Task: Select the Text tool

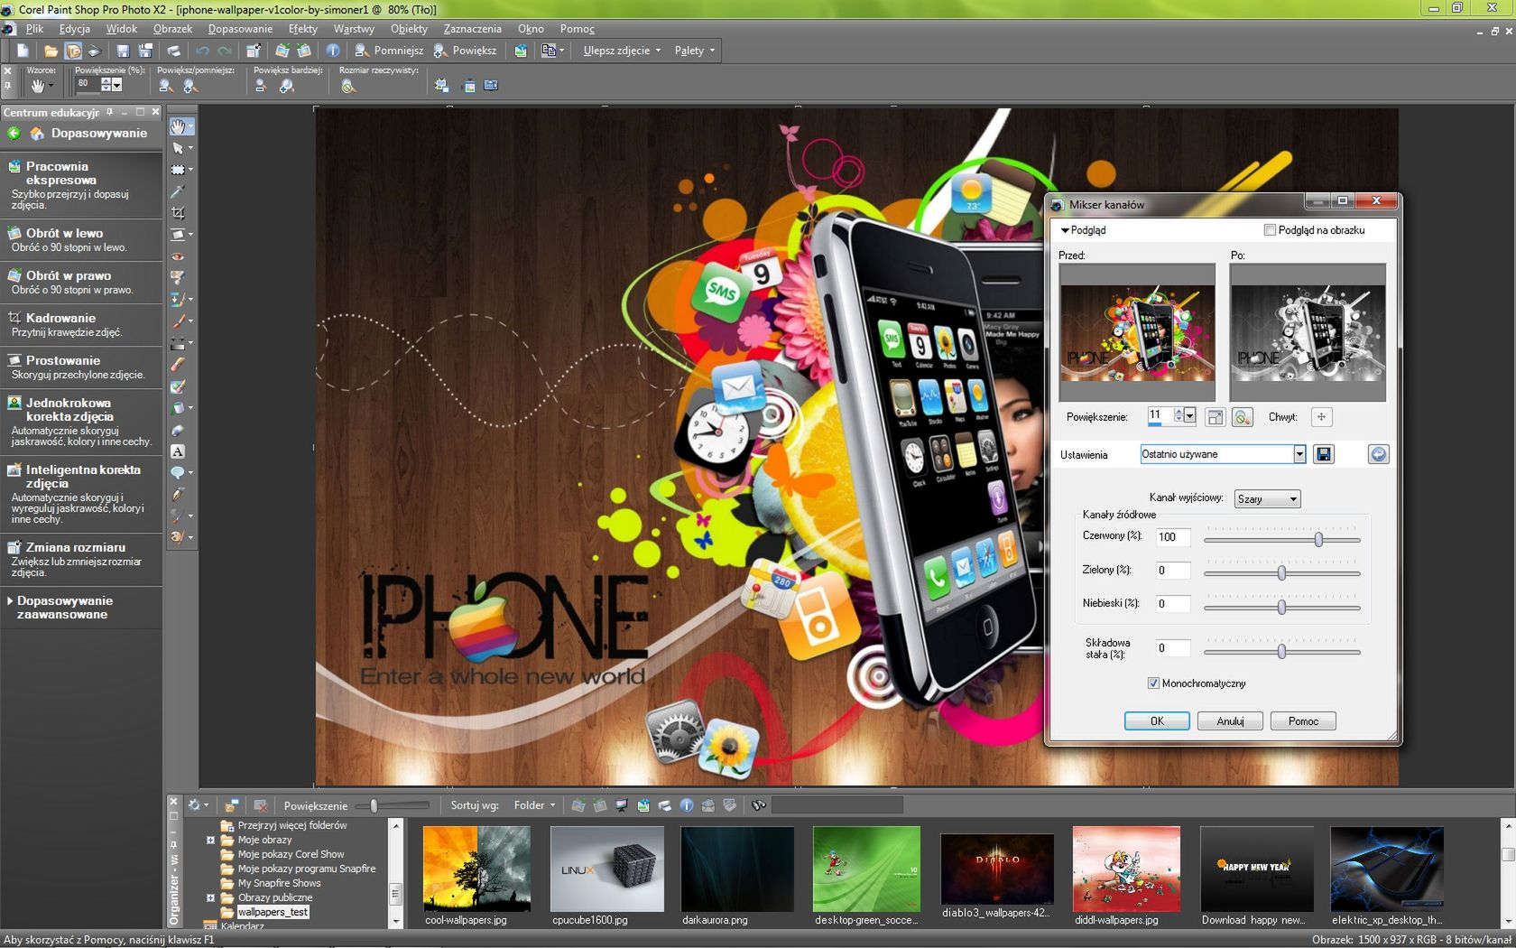Action: click(178, 451)
